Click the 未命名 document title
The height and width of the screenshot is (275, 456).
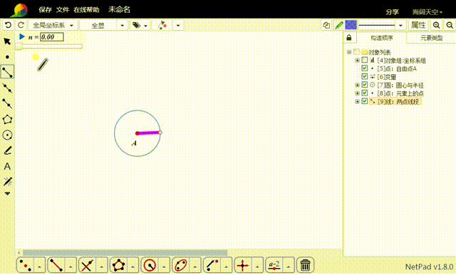click(x=119, y=9)
